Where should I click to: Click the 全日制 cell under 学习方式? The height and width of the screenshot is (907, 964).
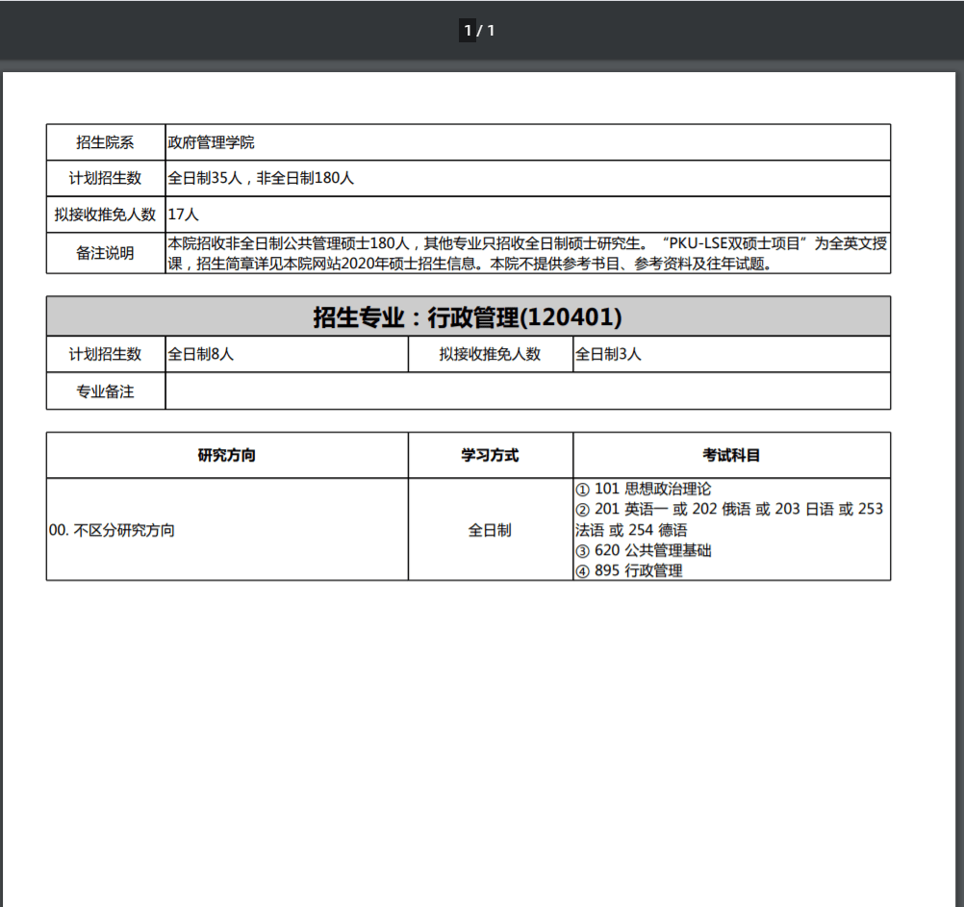pyautogui.click(x=490, y=530)
